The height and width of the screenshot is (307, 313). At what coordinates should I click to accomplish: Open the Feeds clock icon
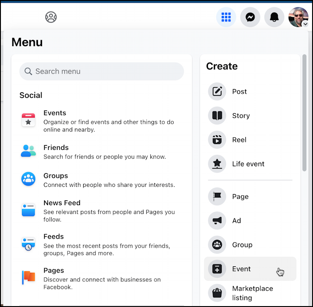coord(28,243)
